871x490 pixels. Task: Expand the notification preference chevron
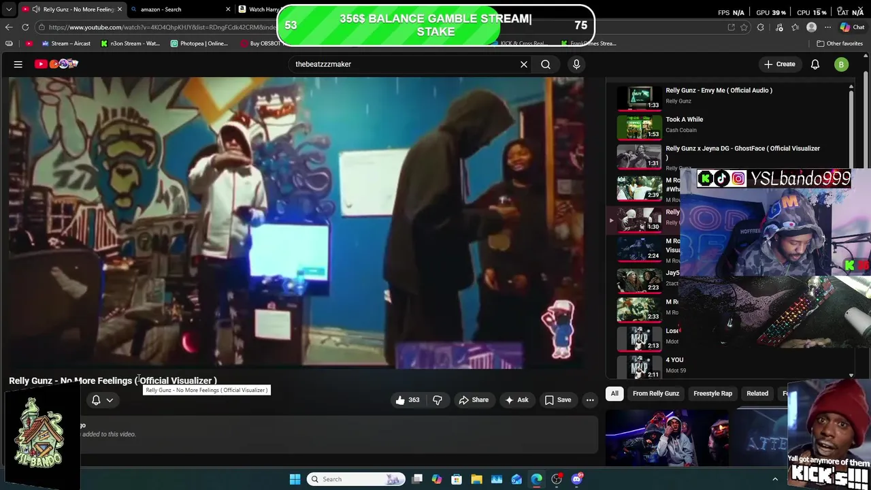(x=110, y=400)
